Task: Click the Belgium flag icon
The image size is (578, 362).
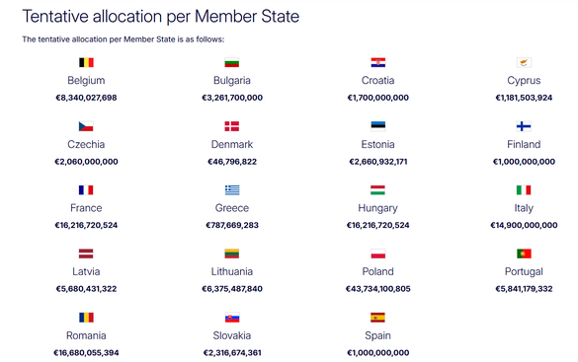Action: pos(86,62)
